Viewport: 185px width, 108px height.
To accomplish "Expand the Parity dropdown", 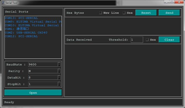I will (59, 71).
